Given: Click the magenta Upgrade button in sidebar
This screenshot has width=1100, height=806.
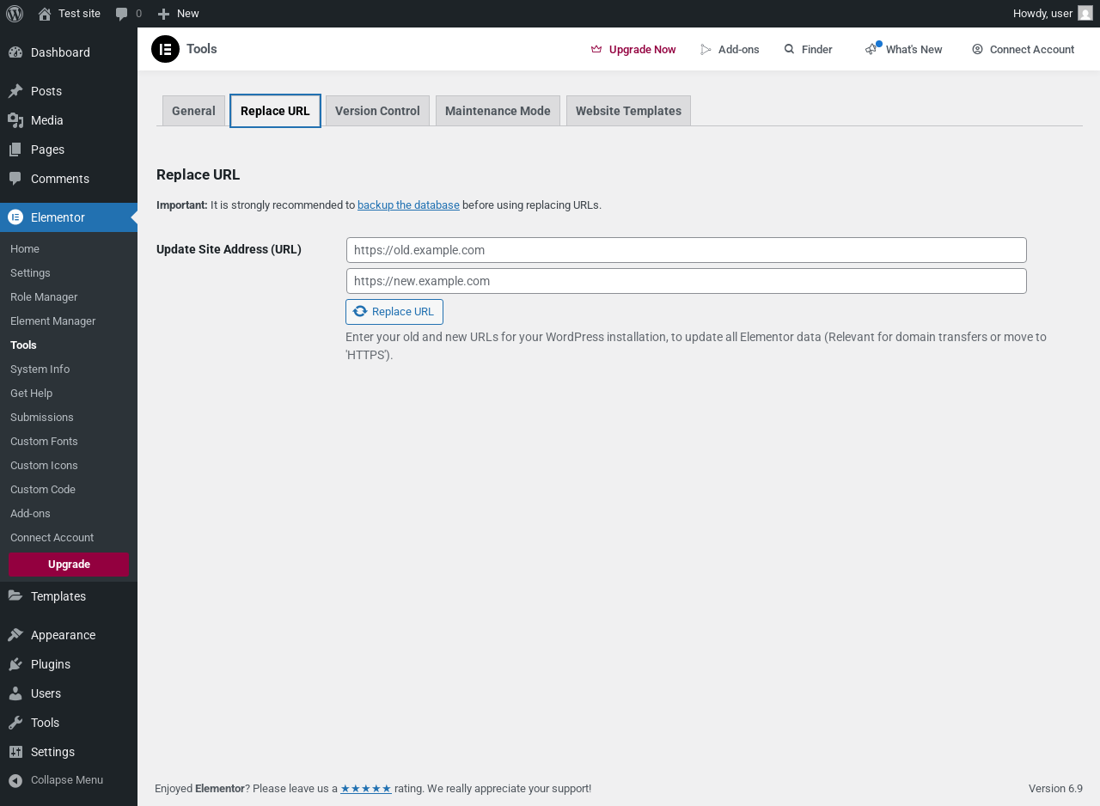Looking at the screenshot, I should (69, 565).
